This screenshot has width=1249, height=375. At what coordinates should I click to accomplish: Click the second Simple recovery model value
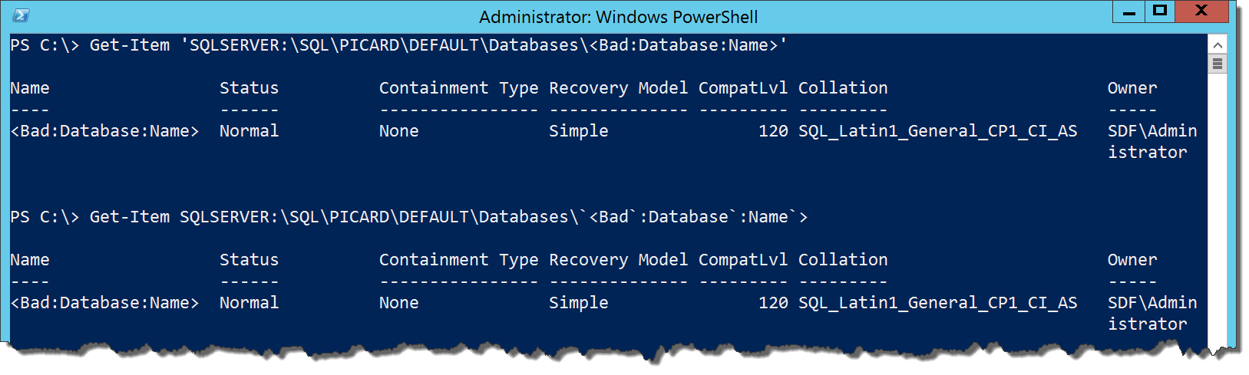click(578, 303)
